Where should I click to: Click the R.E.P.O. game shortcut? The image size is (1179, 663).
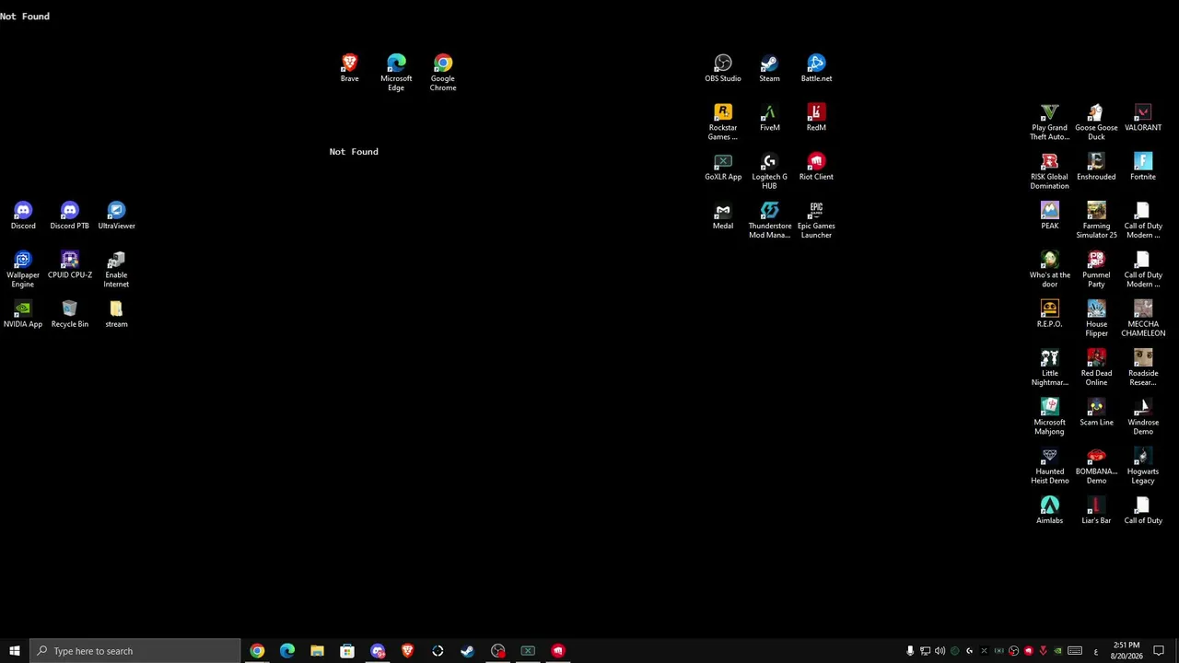point(1050,314)
